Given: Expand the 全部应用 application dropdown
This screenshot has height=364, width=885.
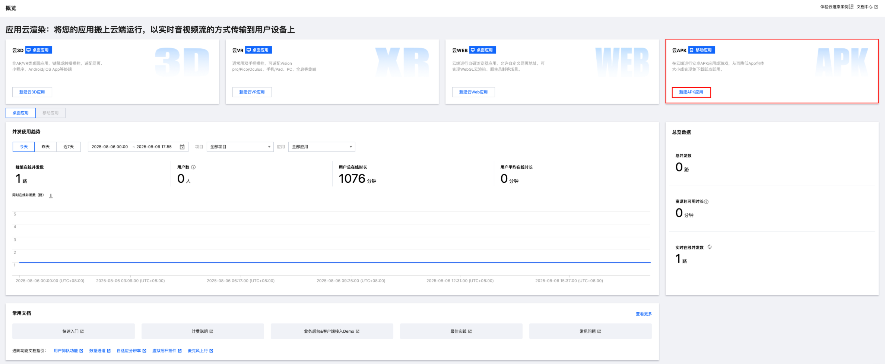Looking at the screenshot, I should (321, 147).
